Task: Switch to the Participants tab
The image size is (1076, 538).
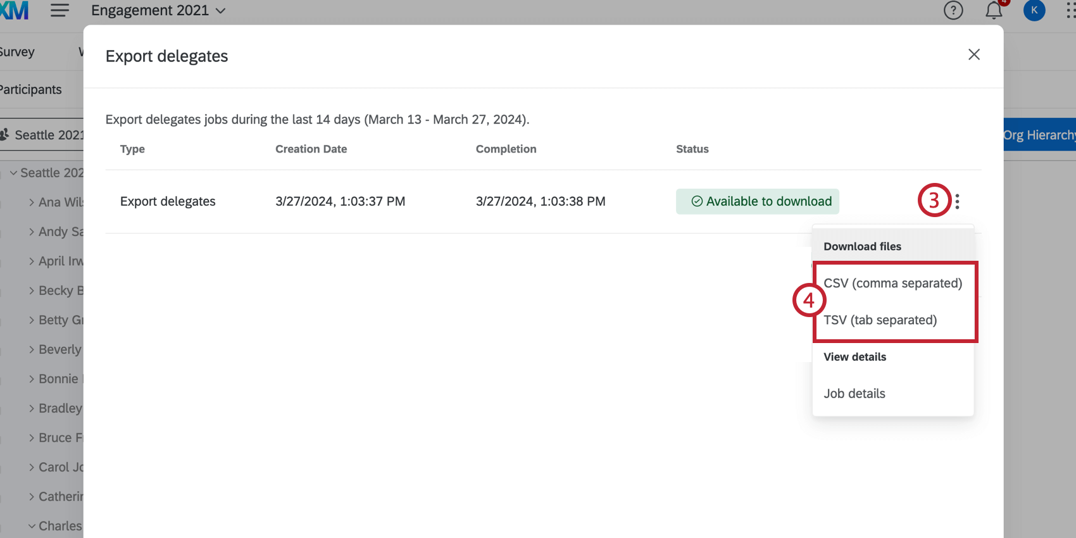Action: click(30, 90)
